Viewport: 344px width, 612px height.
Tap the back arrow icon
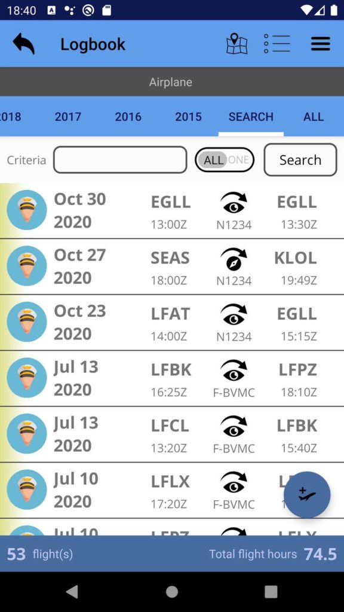click(x=24, y=43)
